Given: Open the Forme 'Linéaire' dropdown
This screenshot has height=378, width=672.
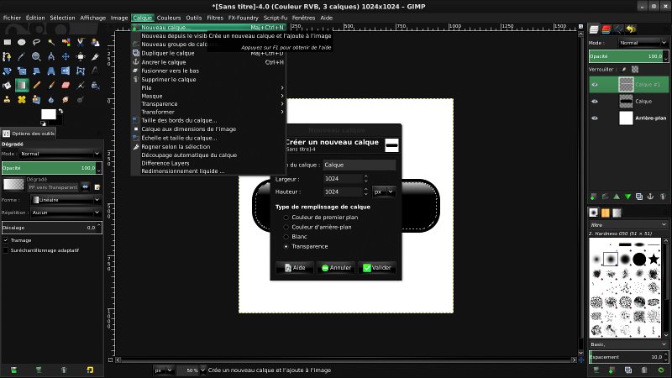Looking at the screenshot, I should (x=66, y=200).
